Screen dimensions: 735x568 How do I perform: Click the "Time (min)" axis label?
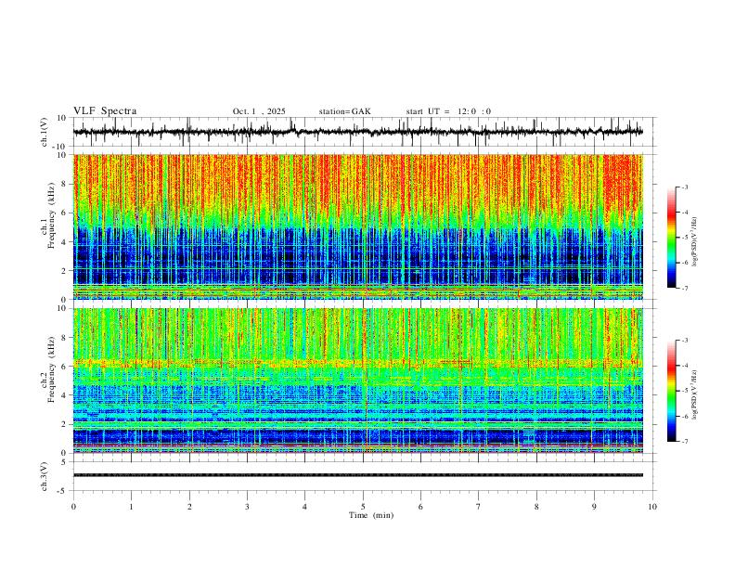(x=371, y=515)
